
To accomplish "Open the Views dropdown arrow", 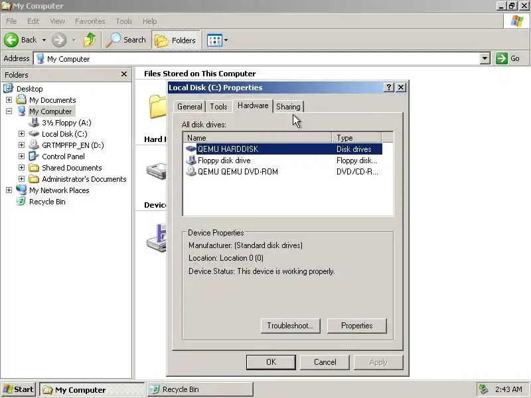I will pyautogui.click(x=226, y=40).
